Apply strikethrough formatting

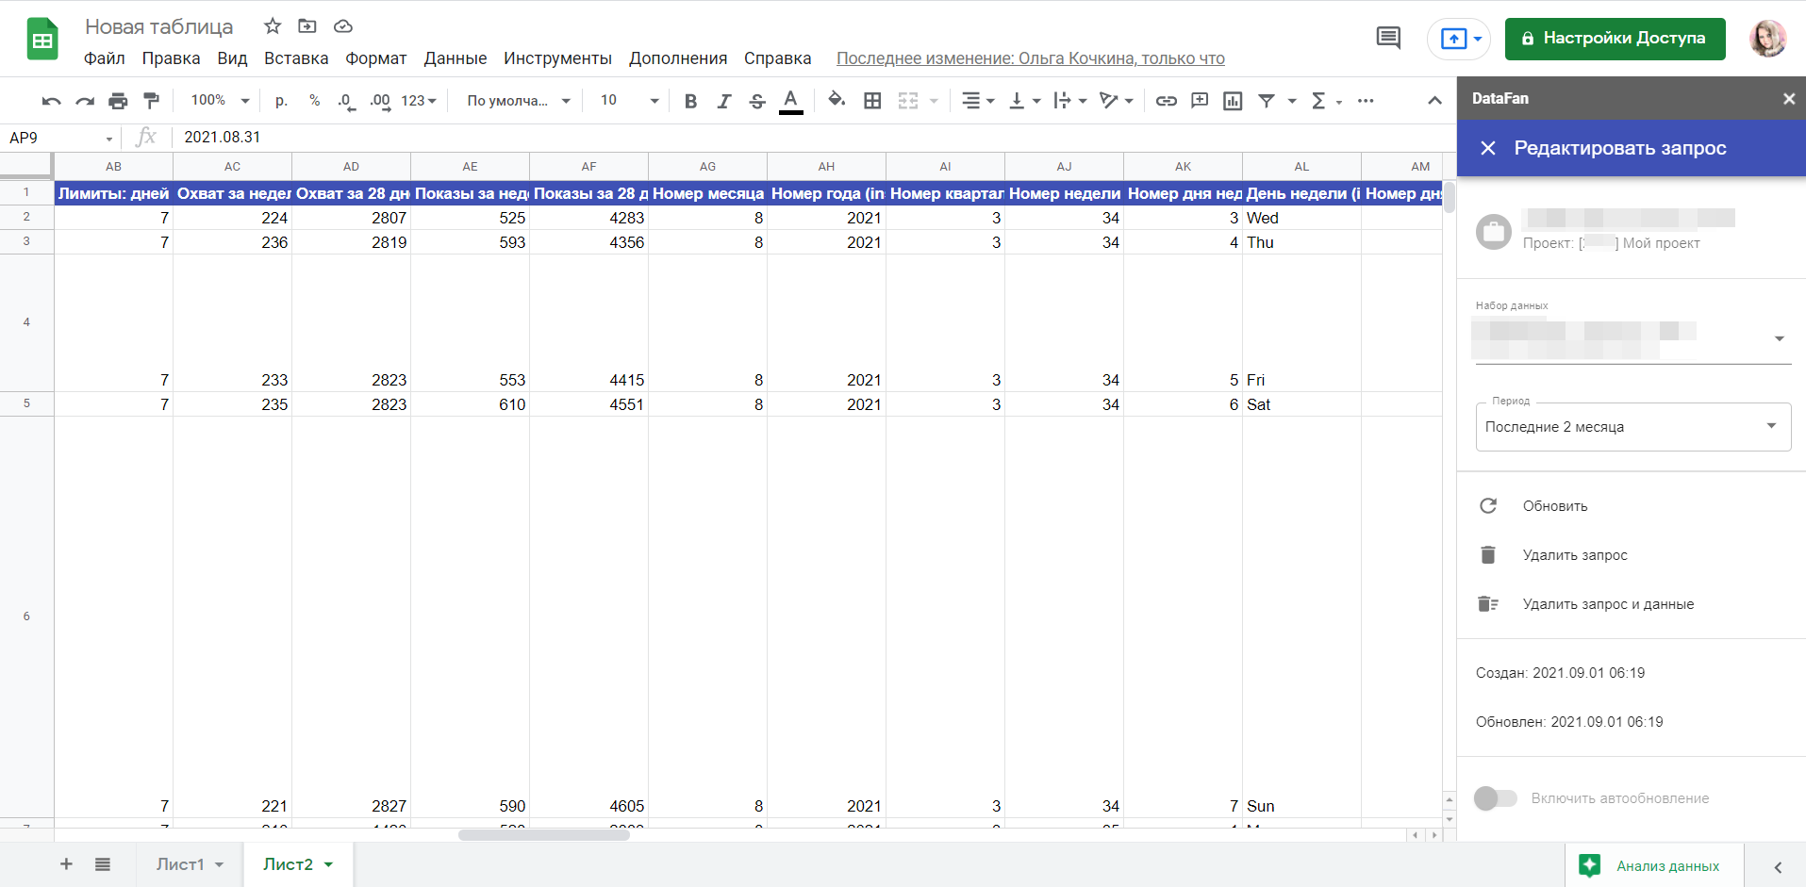point(756,101)
